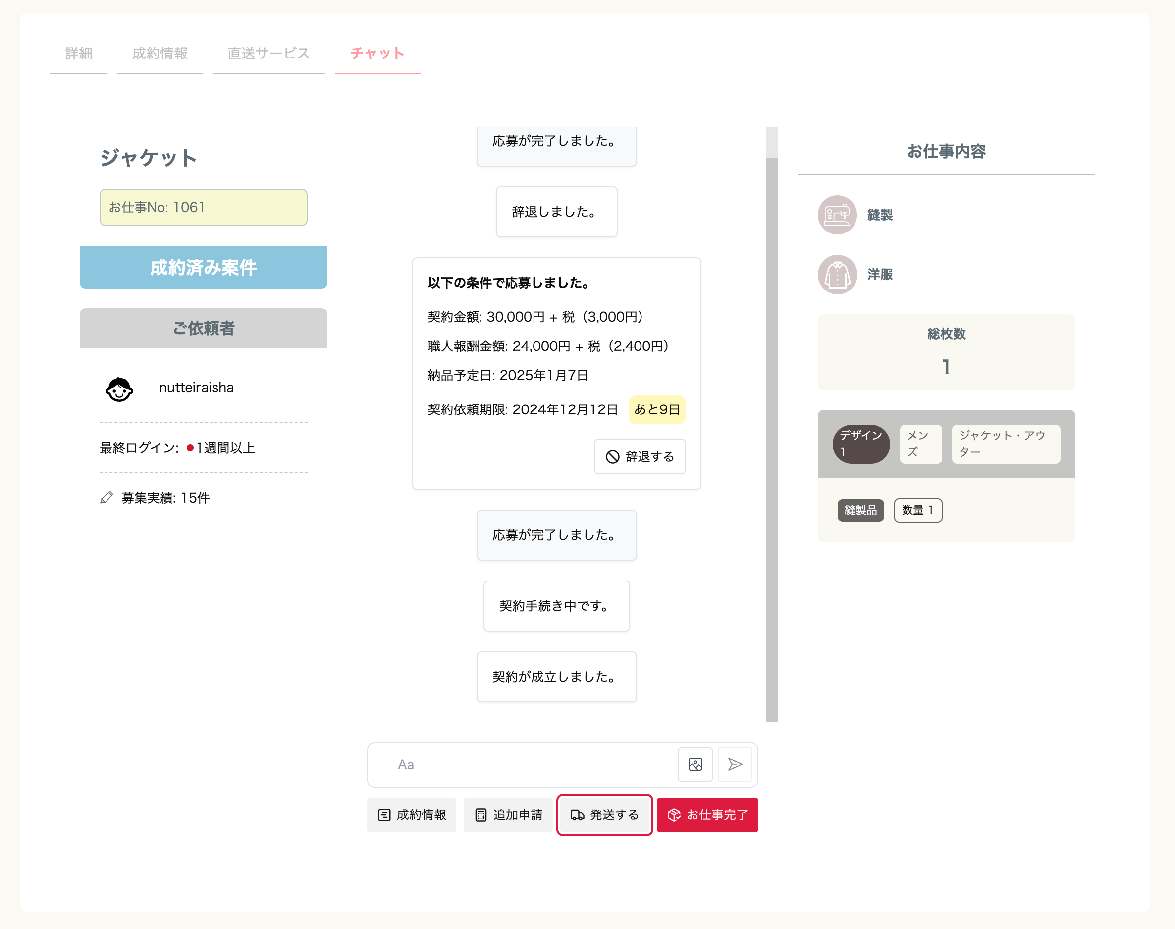Viewport: 1175px width, 929px height.
Task: Click the send message arrow icon
Action: tap(735, 764)
